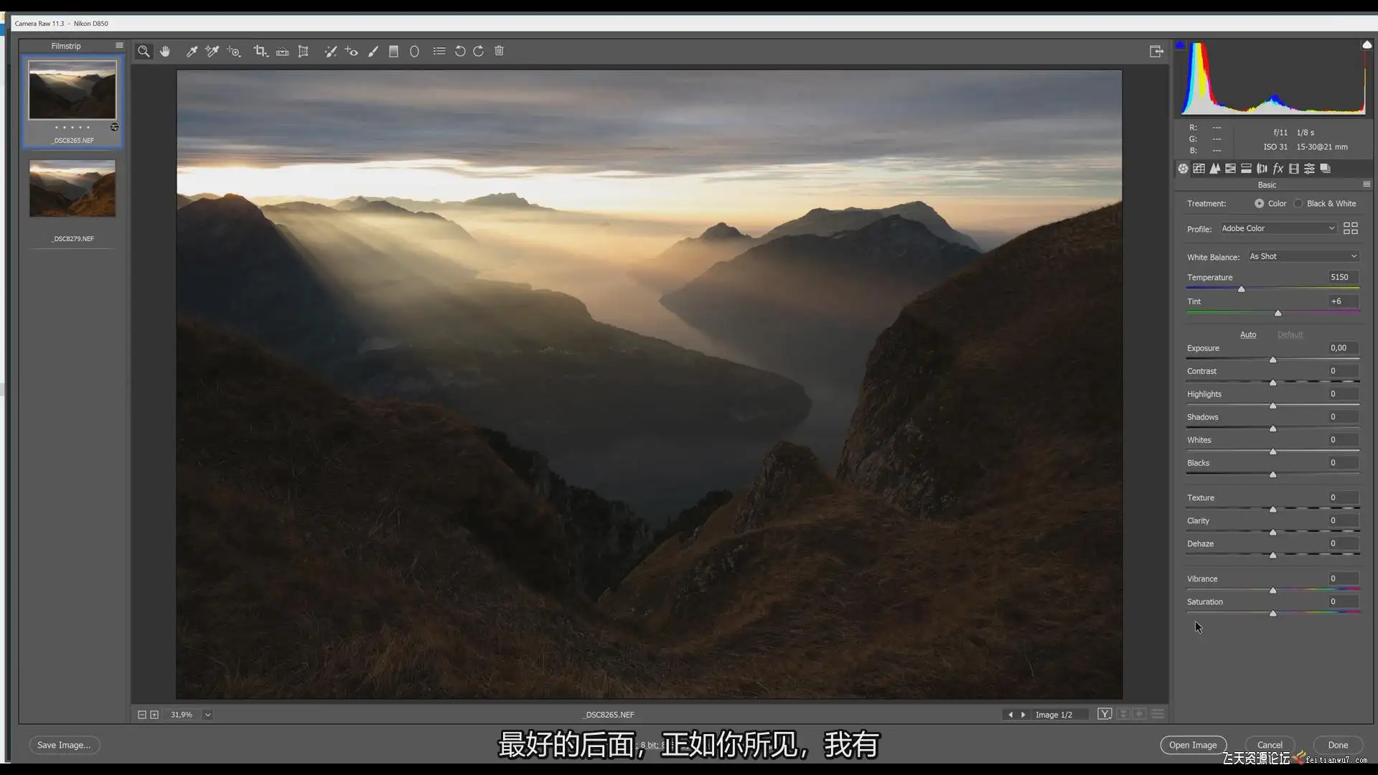Select the Spot Removal brush
This screenshot has width=1378, height=775.
coord(330,51)
